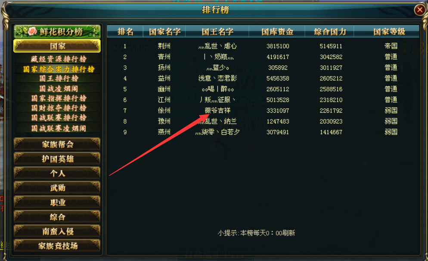This screenshot has width=428, height=261.
Task: Click king name 薇爷吉祥 in row 7
Action: pos(217,111)
